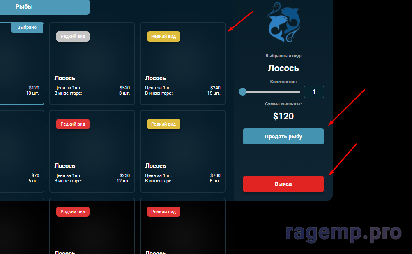
Task: Click the 3 шт. inventory count
Action: pos(124,93)
